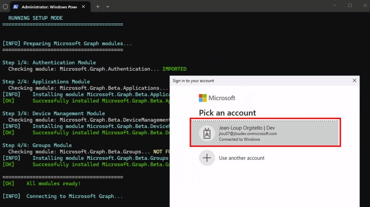Screen dimensions: 370x207
Task: Minimize the terminal window
Action: pyautogui.click(x=333, y=6)
